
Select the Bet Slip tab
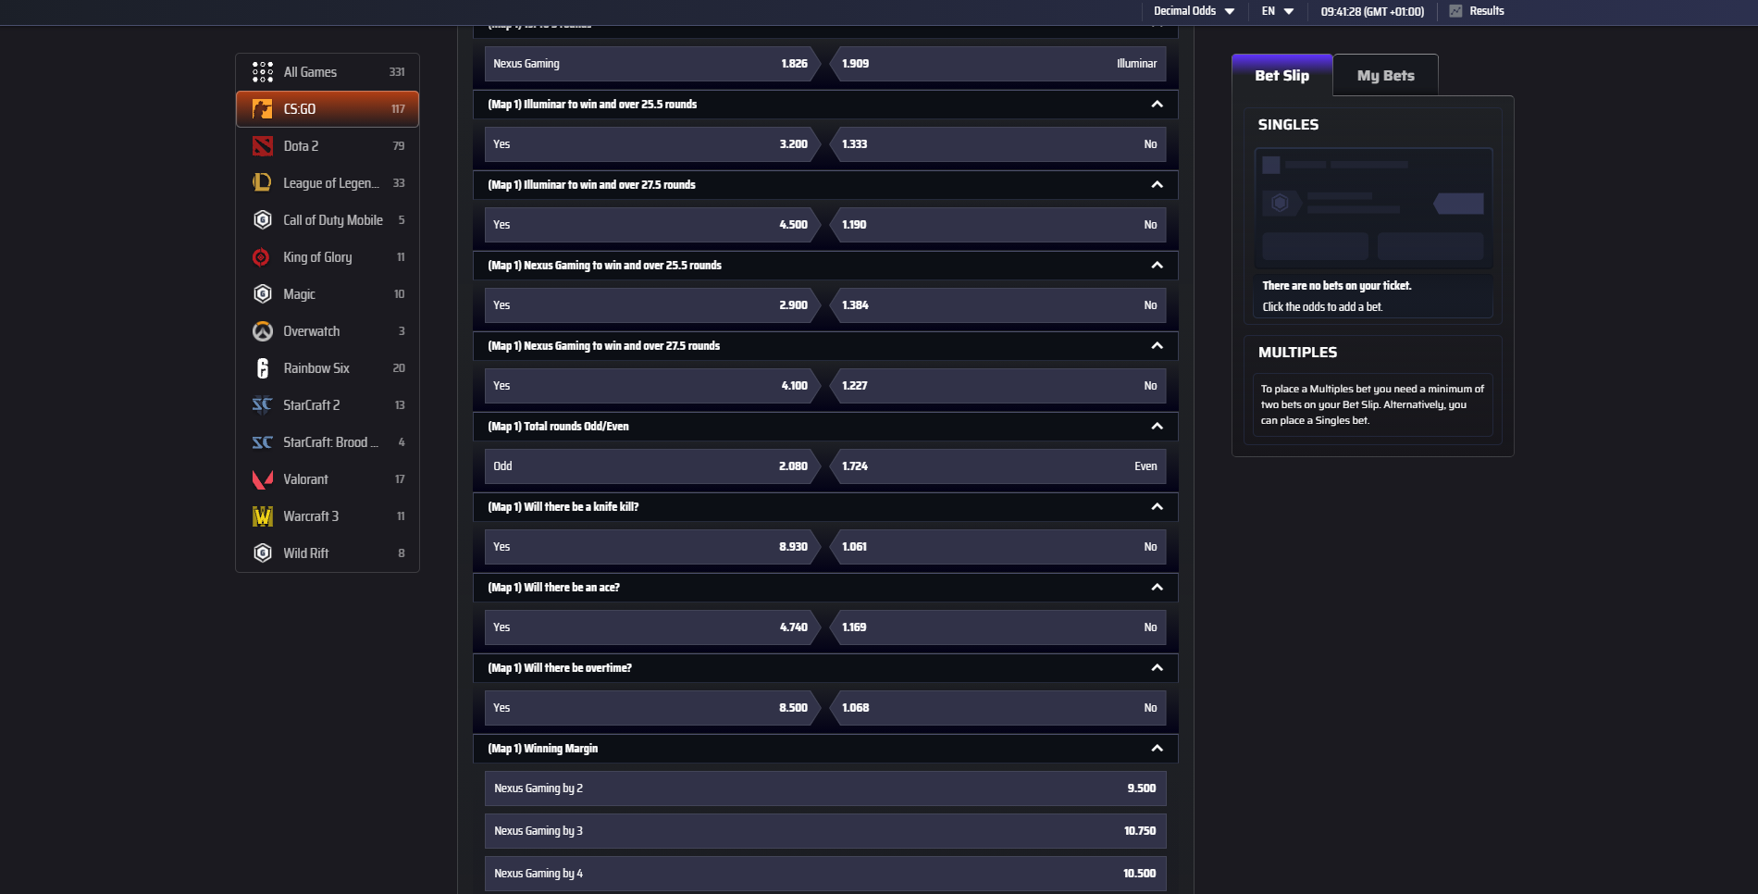(x=1281, y=76)
